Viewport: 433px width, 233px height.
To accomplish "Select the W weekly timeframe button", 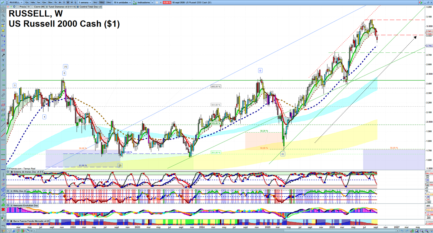I will tap(68, 2).
